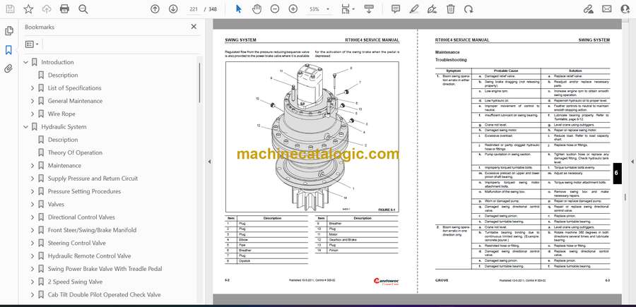Jump to General Maintenance section
Screen dimensions: 636x307
click(75, 101)
